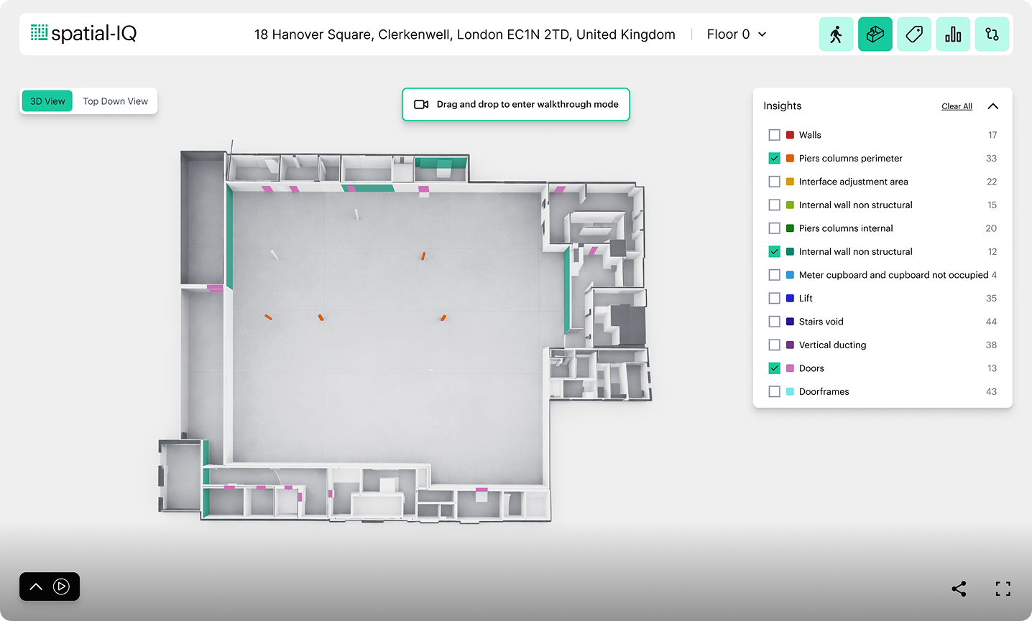
Task: Click the route path icon in toolbar
Action: pyautogui.click(x=992, y=34)
